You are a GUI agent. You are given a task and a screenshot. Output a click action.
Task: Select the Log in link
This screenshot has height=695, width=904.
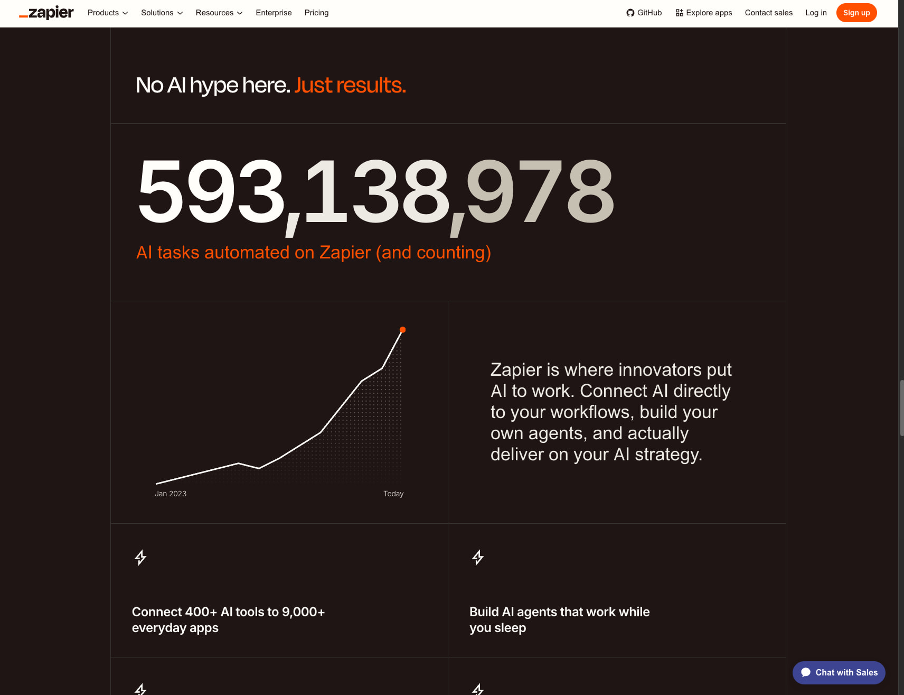pos(816,13)
